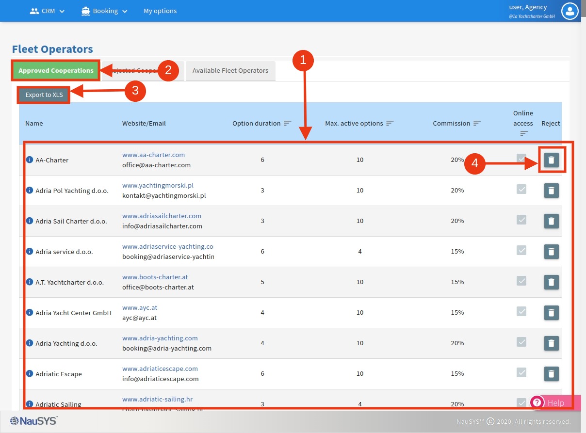The width and height of the screenshot is (586, 433).
Task: Open info icon for Adria Yachting d.o.o.
Action: coord(29,343)
